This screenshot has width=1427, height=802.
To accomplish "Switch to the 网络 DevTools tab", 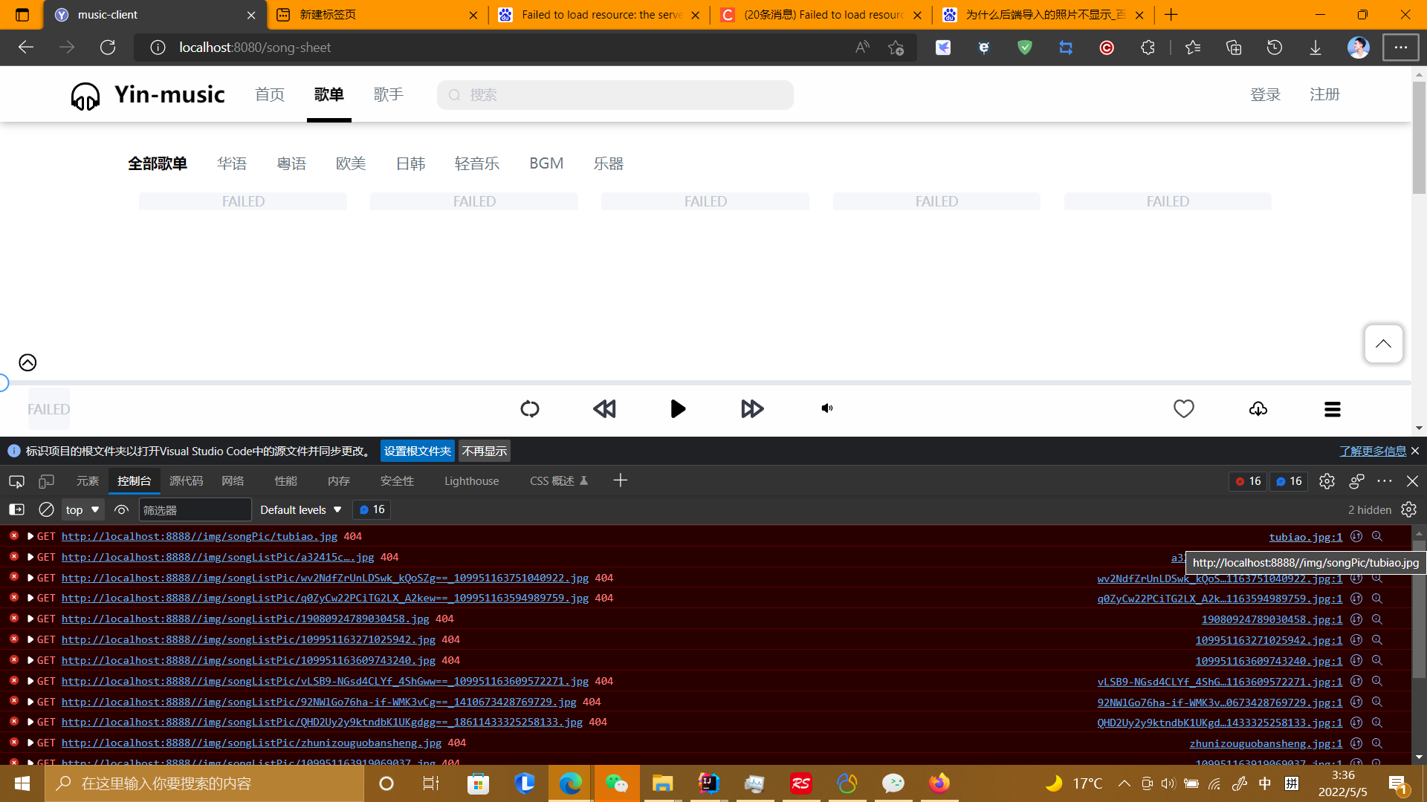I will (233, 481).
